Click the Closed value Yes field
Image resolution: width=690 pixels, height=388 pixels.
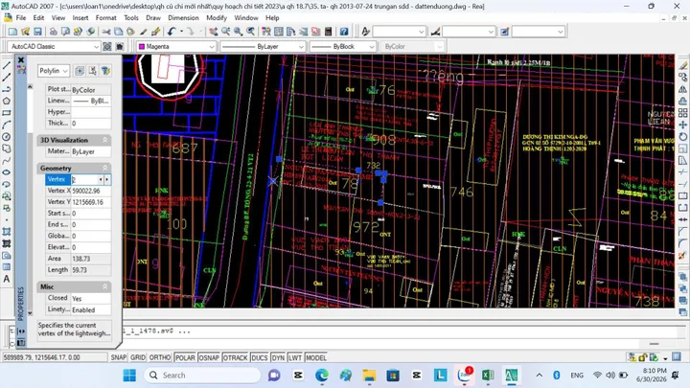tap(91, 298)
